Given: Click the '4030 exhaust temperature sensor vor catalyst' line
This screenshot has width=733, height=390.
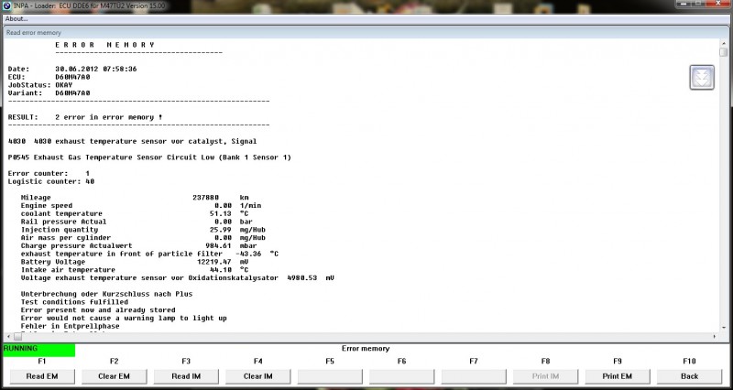Looking at the screenshot, I should tap(132, 141).
